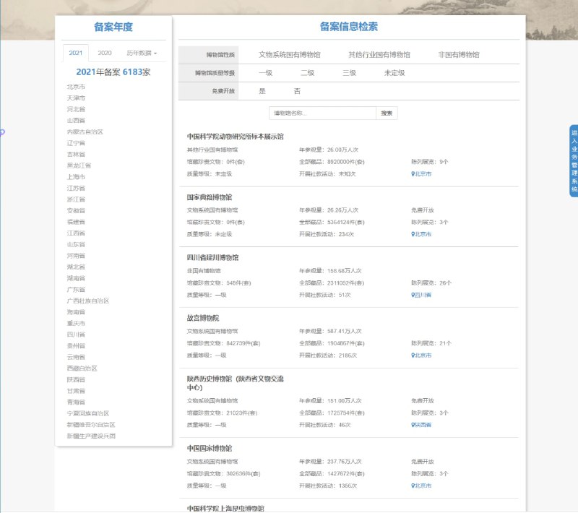578x513 pixels.
Task: Enable the 是 option for 免费开放
Action: pyautogui.click(x=262, y=91)
